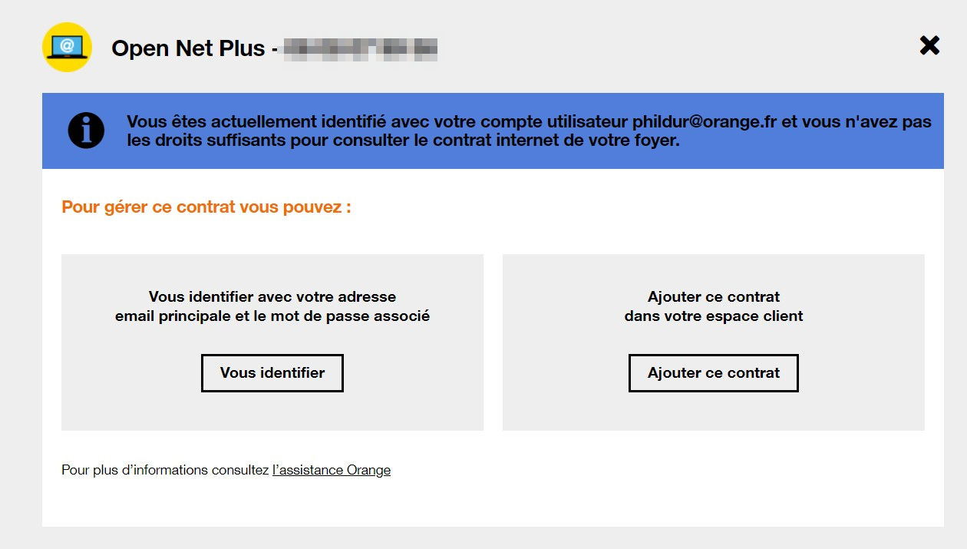
Task: Click the "Pour plus d'informations consultez" text
Action: coord(165,470)
